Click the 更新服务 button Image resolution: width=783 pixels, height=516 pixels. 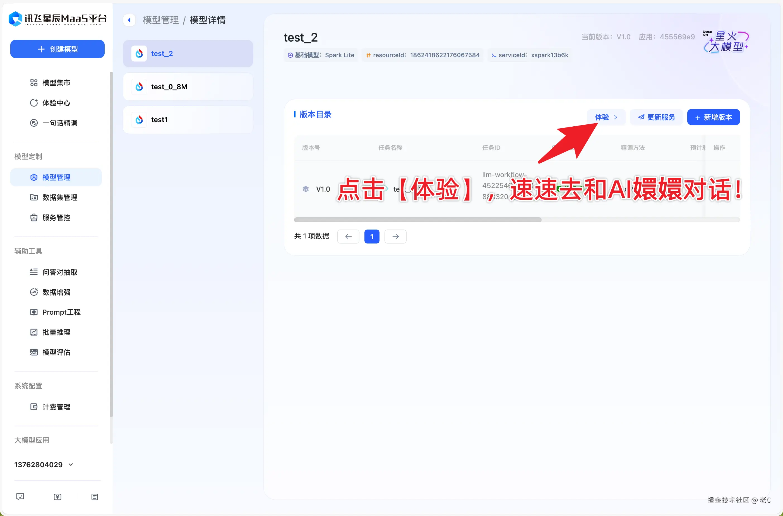pos(656,117)
